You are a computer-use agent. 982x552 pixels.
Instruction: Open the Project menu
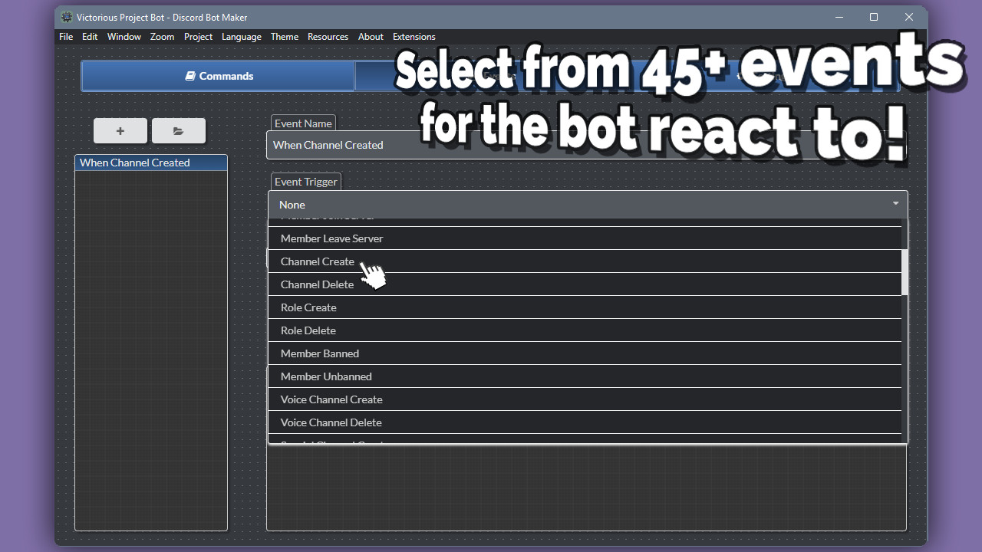click(x=198, y=36)
